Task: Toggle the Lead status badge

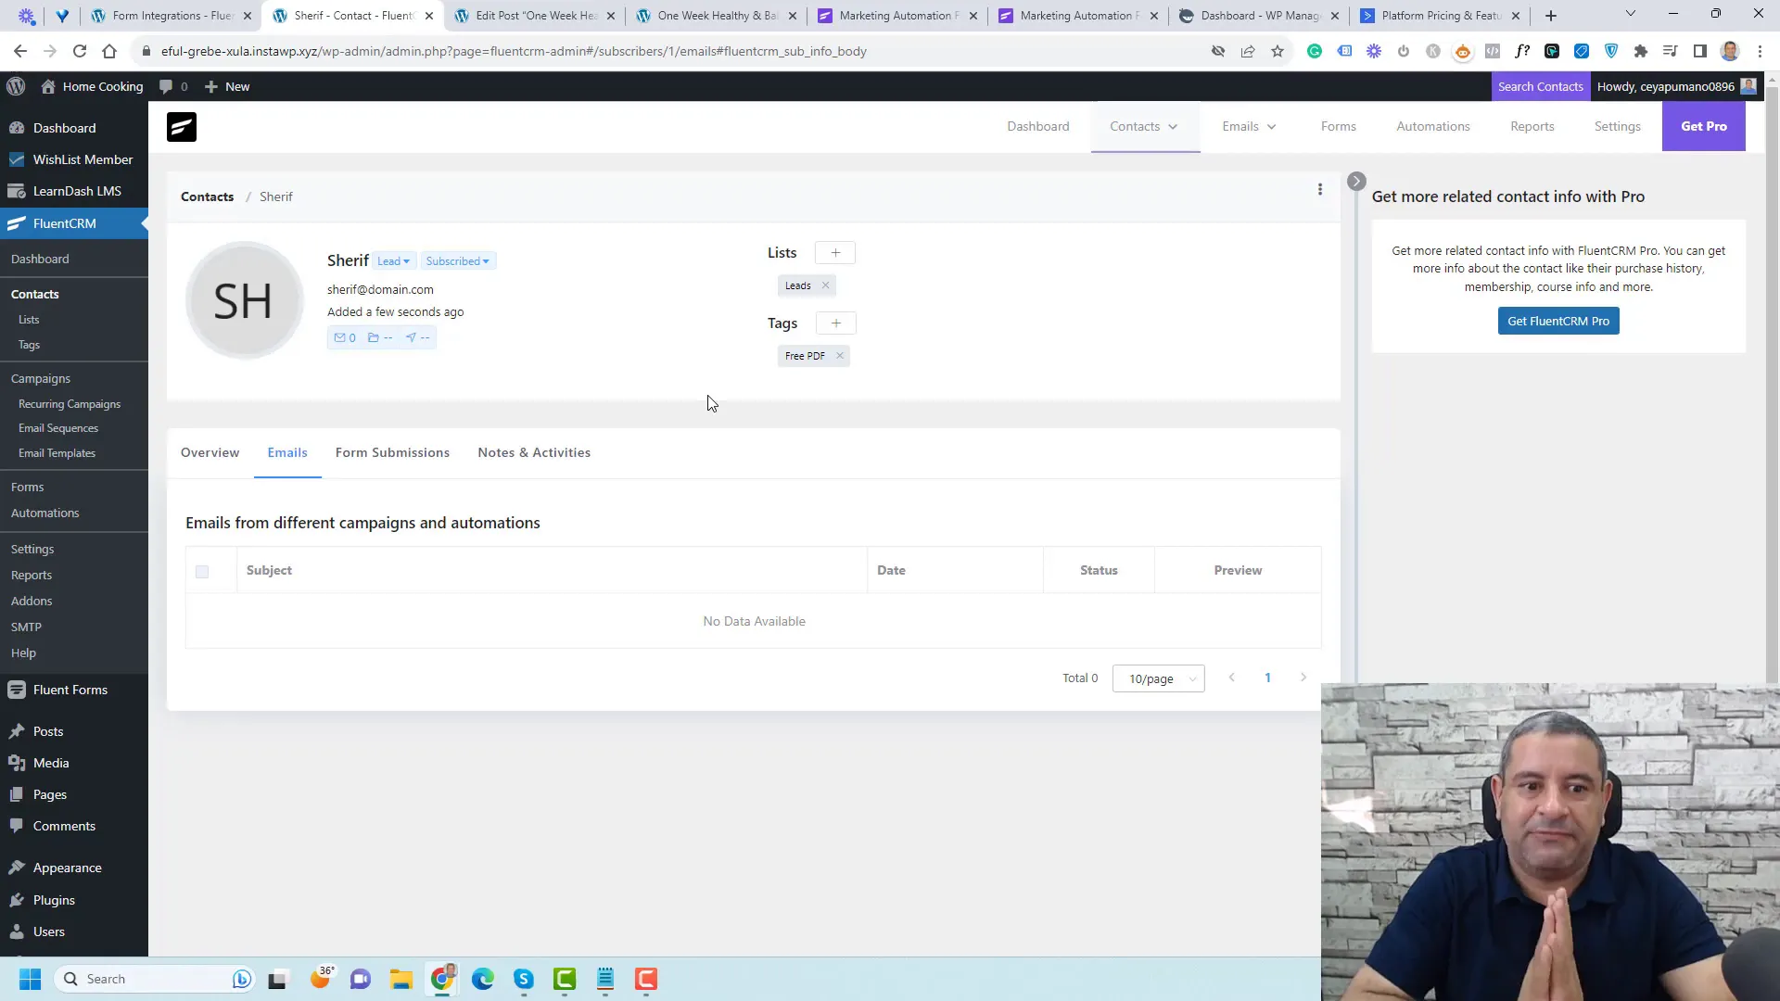Action: tap(392, 260)
